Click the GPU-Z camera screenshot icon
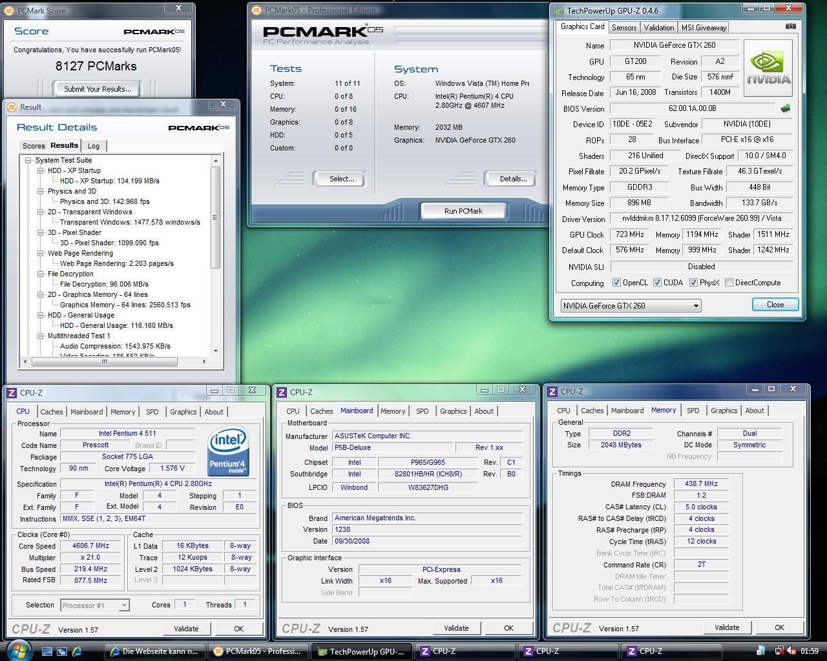Viewport: 827px width, 661px height. [x=790, y=26]
